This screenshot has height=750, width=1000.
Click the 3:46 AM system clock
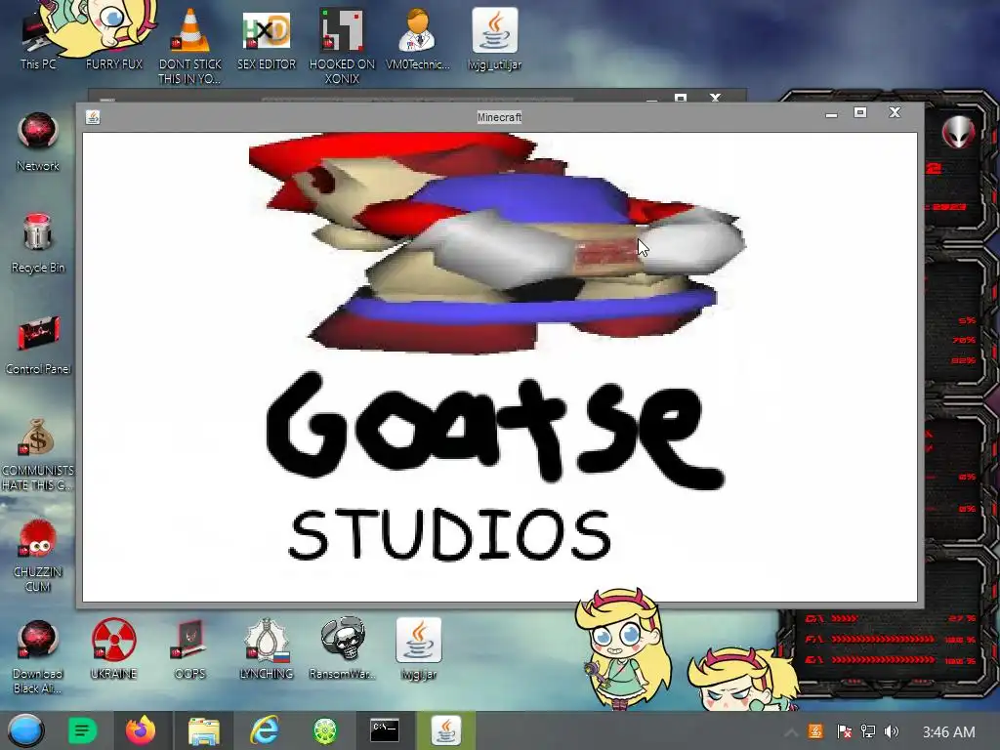(948, 732)
